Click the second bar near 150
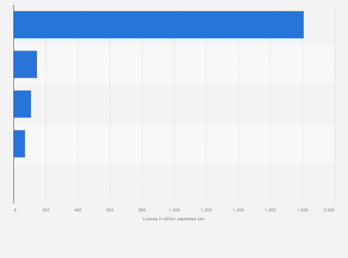The height and width of the screenshot is (258, 348). click(x=25, y=64)
